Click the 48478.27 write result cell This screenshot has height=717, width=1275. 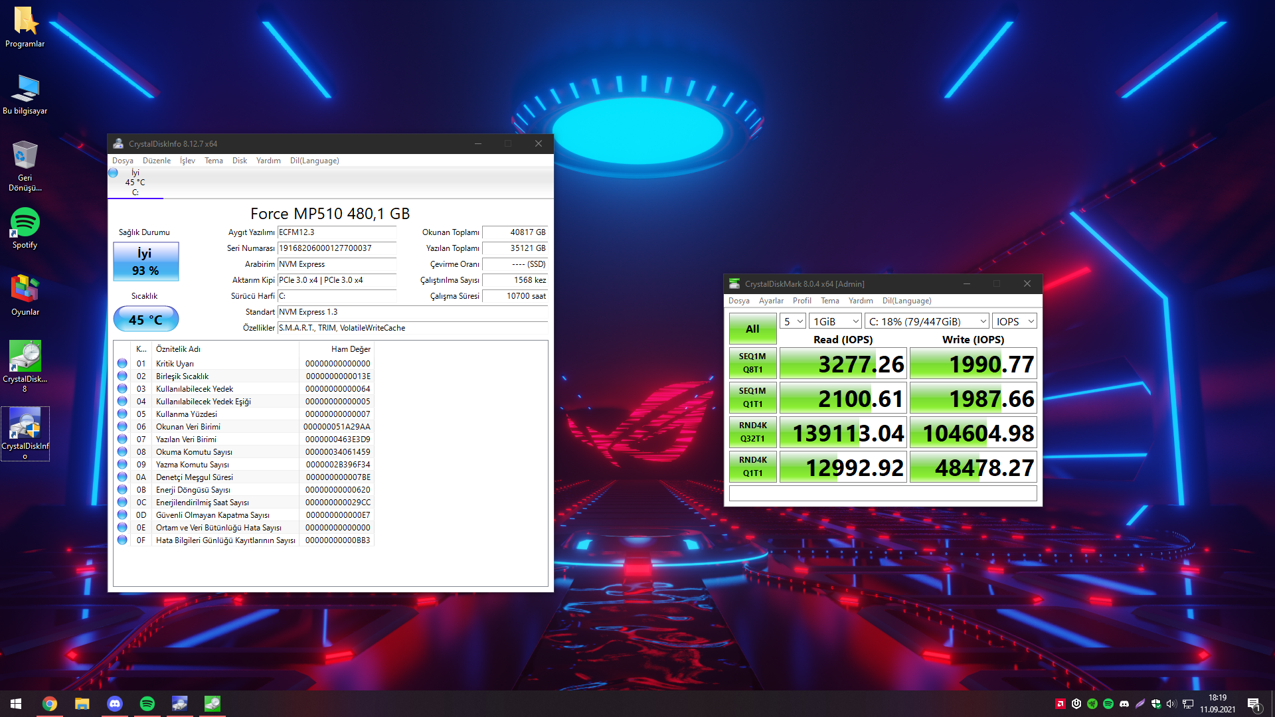(x=973, y=467)
